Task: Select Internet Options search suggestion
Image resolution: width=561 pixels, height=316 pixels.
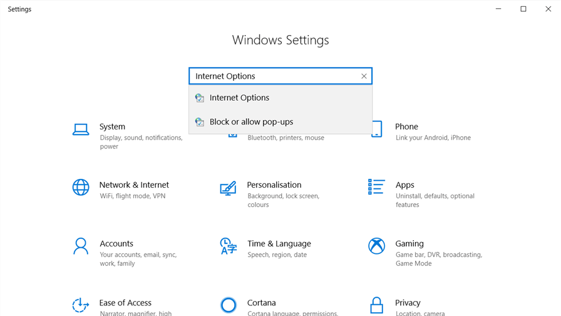Action: coord(239,98)
